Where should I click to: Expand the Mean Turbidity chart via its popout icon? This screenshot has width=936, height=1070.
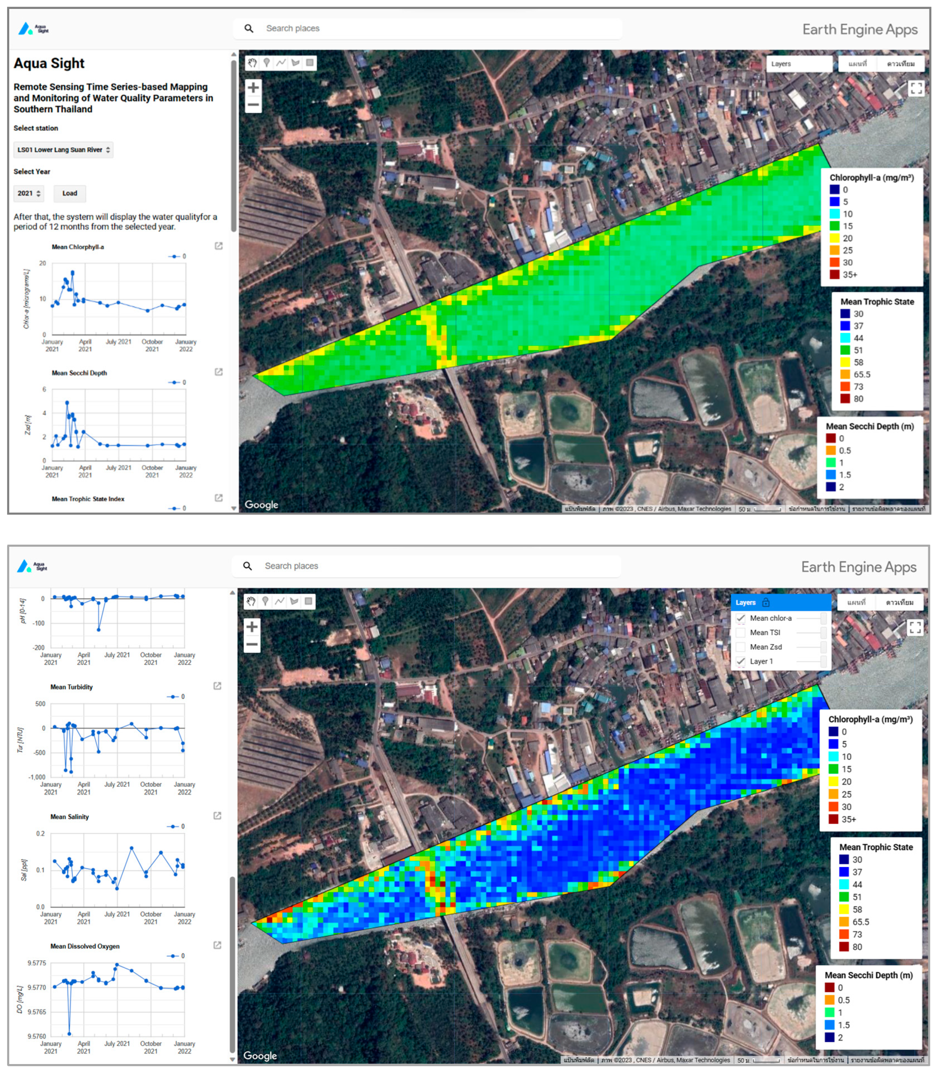pos(217,686)
